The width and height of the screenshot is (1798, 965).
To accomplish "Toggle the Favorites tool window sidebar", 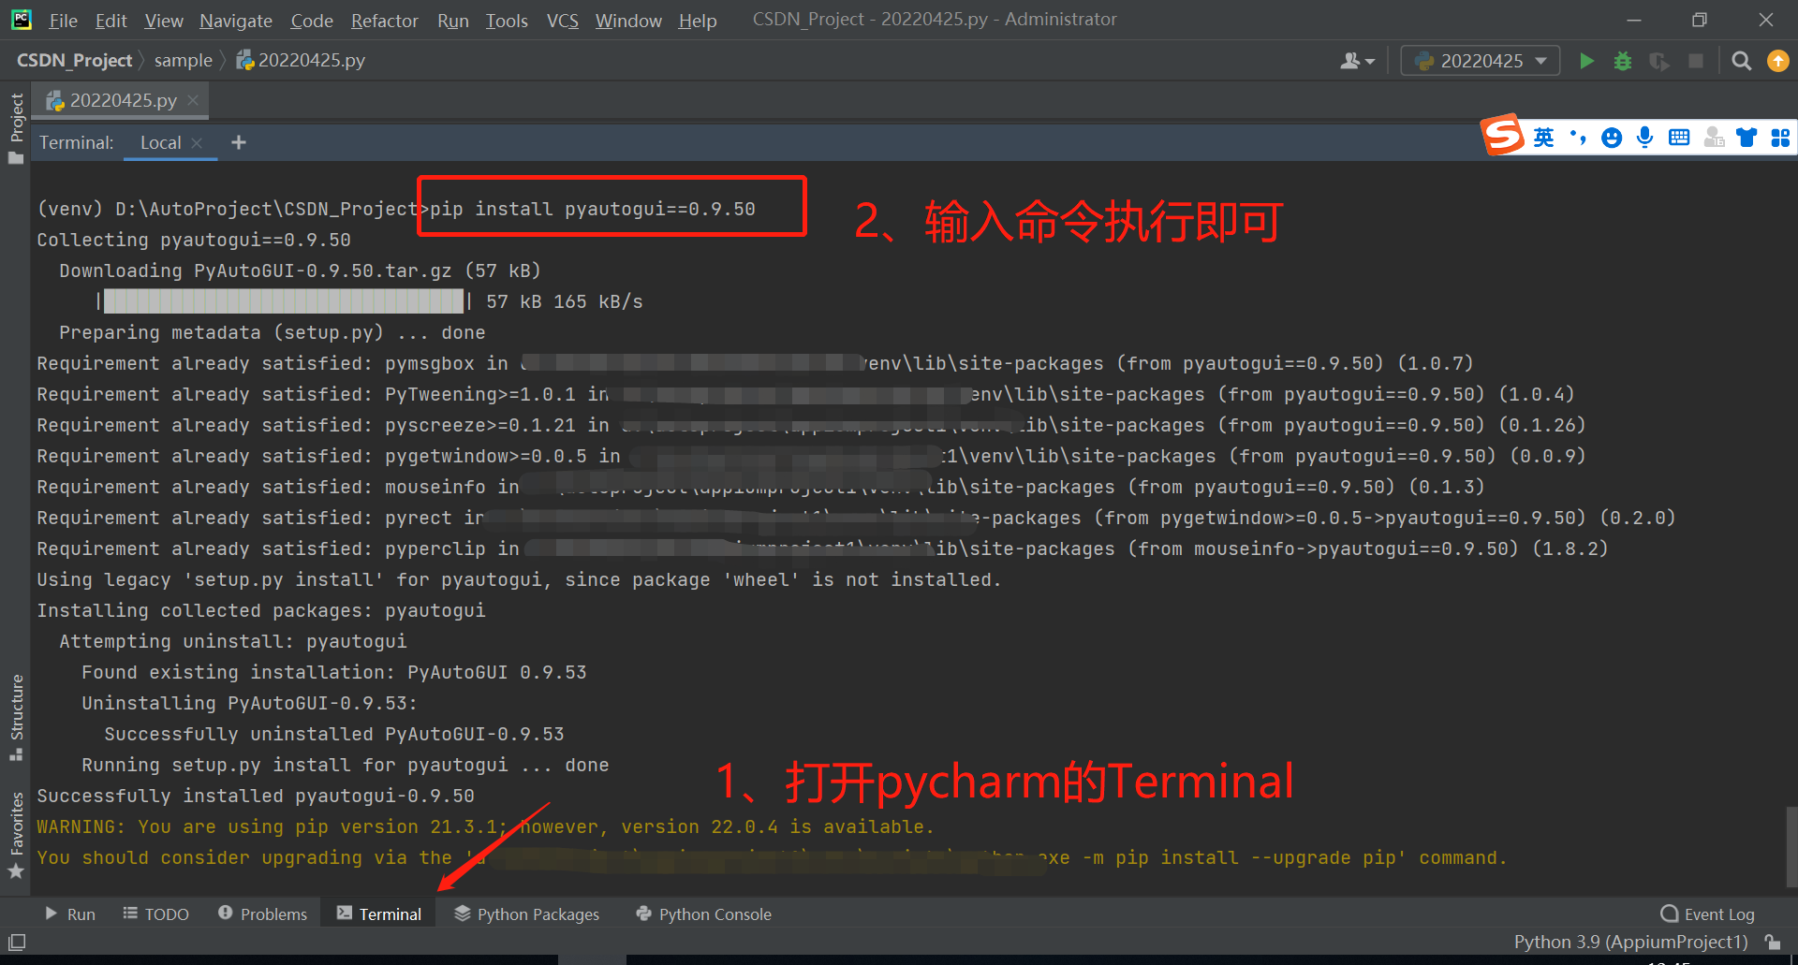I will tap(16, 835).
